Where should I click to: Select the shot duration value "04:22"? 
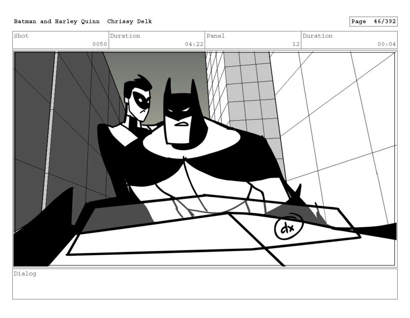[194, 44]
